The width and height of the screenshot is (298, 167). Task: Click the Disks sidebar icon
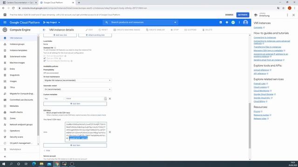click(5, 69)
